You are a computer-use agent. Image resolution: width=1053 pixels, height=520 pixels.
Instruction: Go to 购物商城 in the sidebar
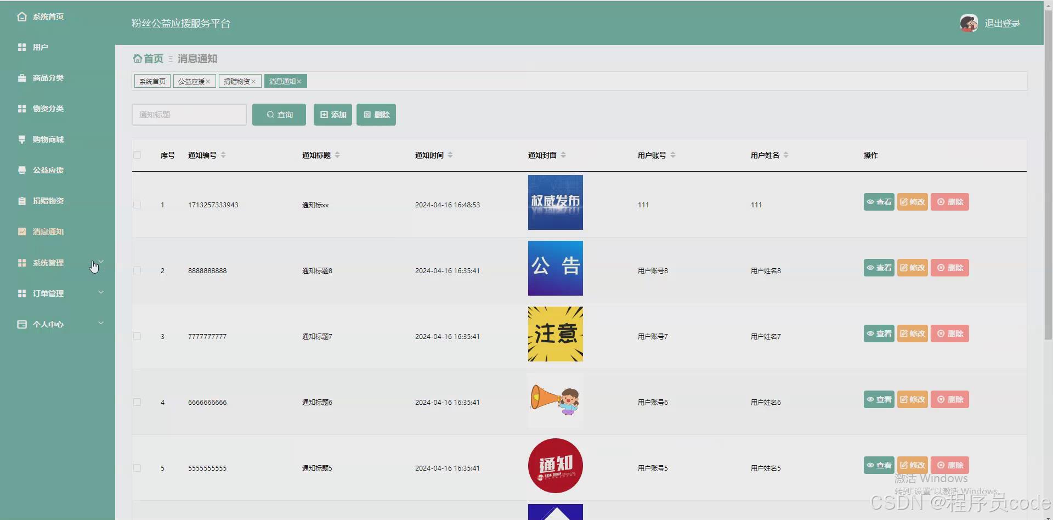[x=58, y=139]
